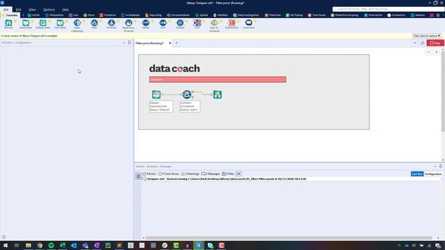Open the File menu
Viewport: 445px width, 250px height.
6,9
